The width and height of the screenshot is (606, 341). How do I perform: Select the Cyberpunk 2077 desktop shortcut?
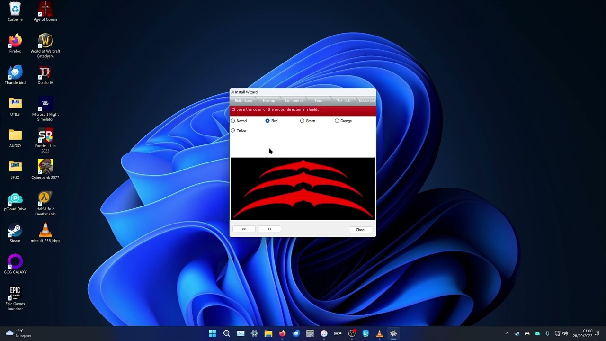[x=45, y=170]
